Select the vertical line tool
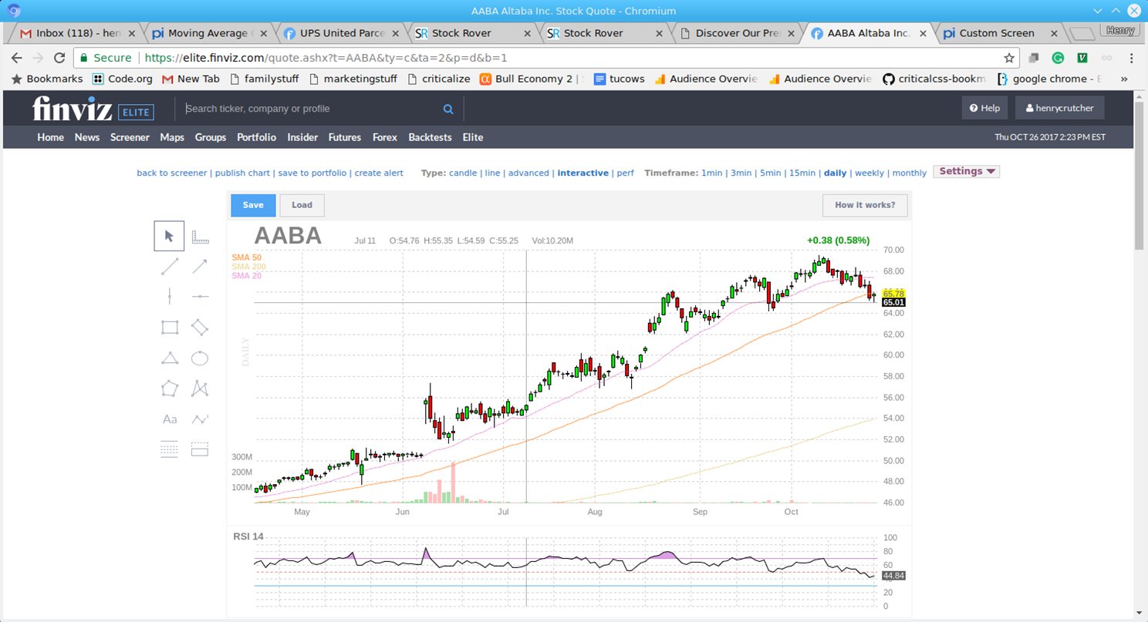The height and width of the screenshot is (622, 1148). point(169,297)
